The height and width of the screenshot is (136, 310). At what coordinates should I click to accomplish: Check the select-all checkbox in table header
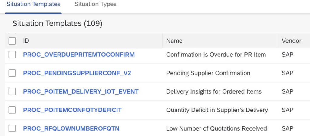click(12, 41)
